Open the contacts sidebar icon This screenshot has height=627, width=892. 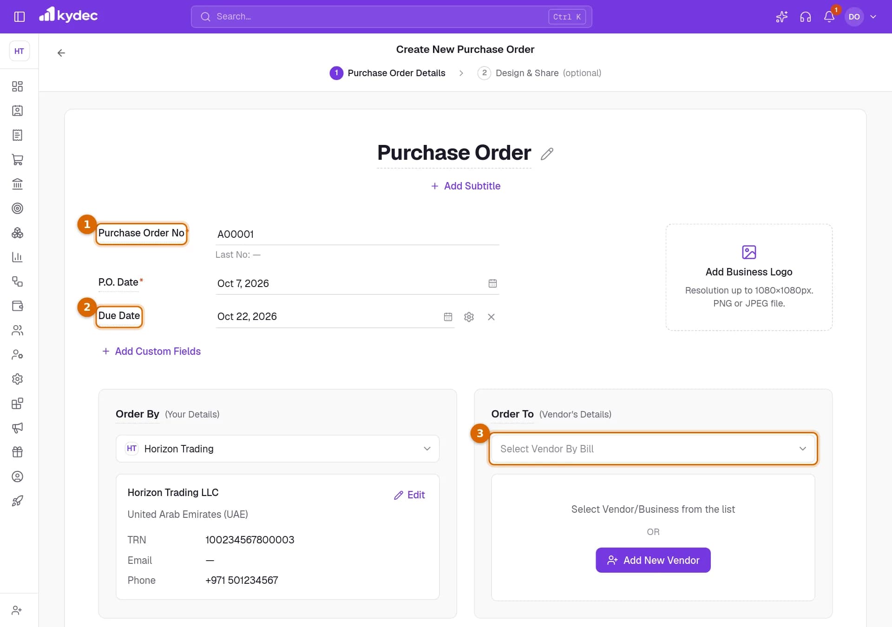pos(17,111)
